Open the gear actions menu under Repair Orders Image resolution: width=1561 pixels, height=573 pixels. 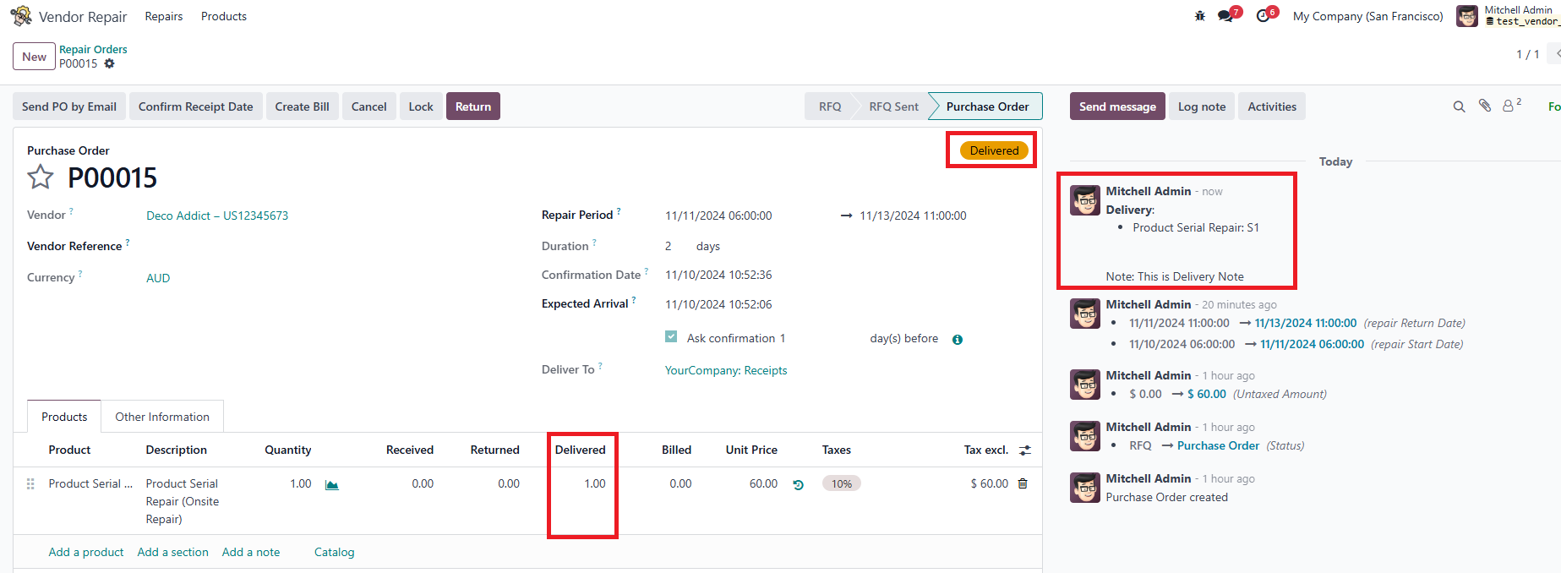tap(109, 64)
